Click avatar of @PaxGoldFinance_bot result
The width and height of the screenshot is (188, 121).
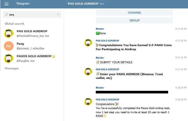click(x=9, y=33)
